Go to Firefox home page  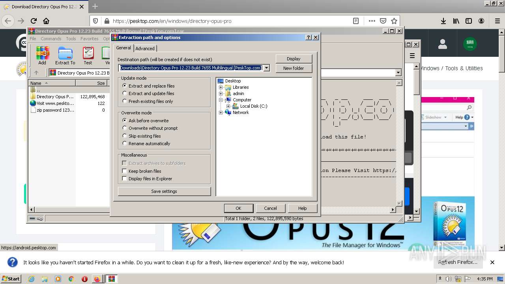46,21
